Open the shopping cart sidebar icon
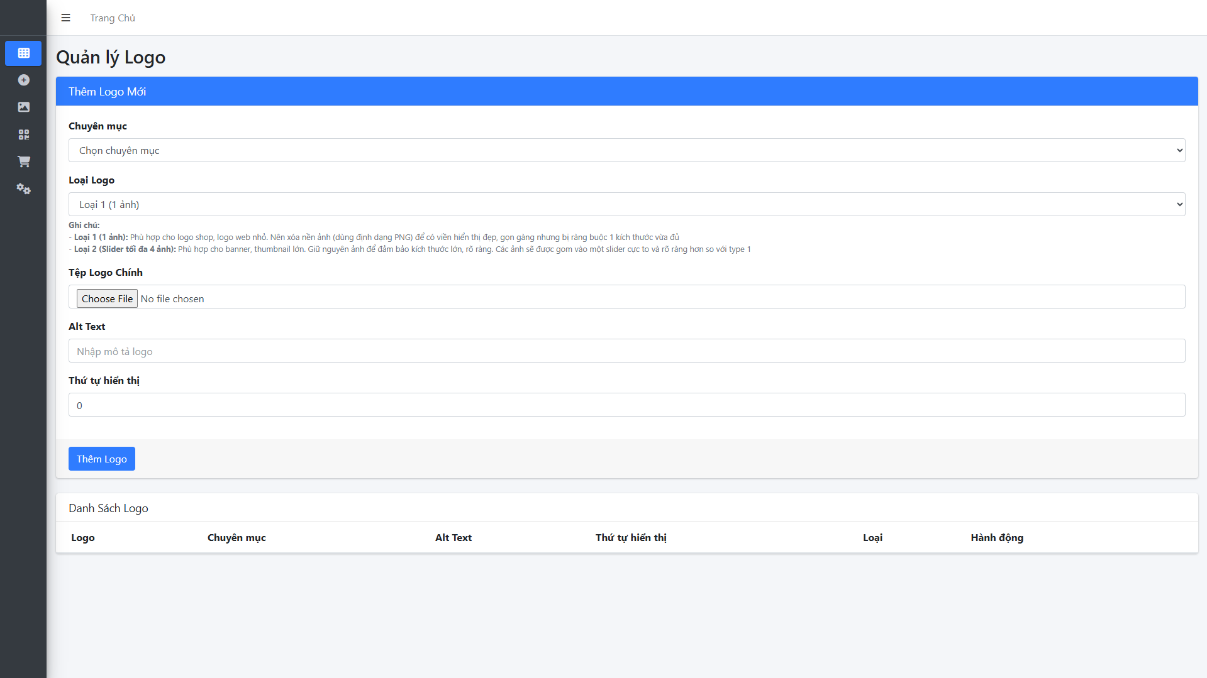The image size is (1207, 678). click(23, 161)
